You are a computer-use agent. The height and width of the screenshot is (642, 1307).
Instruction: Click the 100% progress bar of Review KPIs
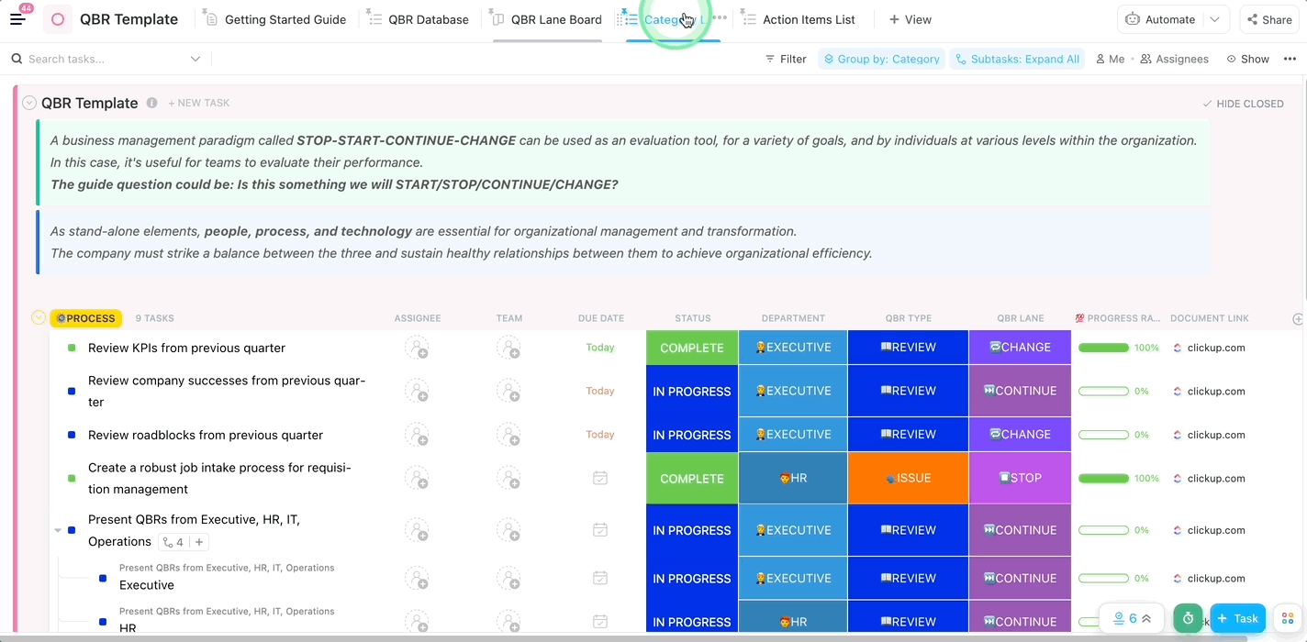pyautogui.click(x=1103, y=348)
